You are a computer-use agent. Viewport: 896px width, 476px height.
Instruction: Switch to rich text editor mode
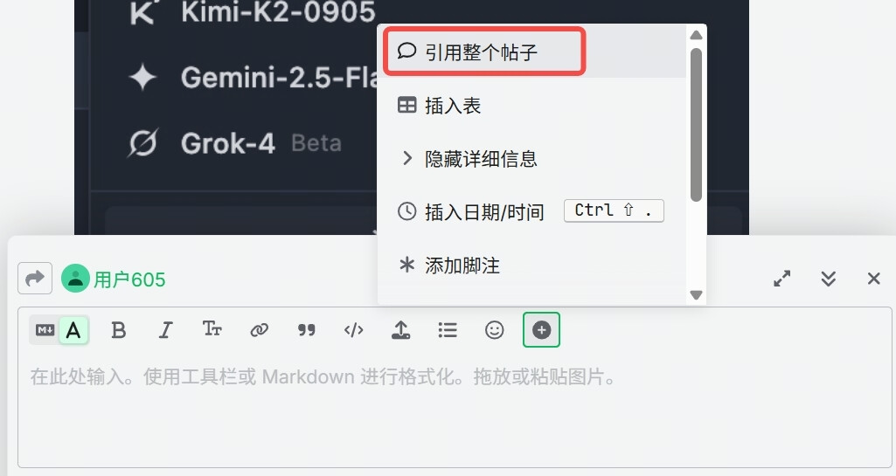coord(73,330)
